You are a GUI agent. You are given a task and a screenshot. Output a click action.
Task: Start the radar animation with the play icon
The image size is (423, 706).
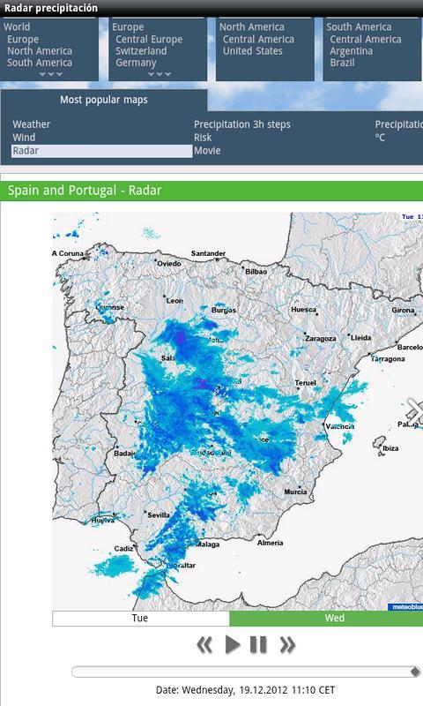pyautogui.click(x=232, y=645)
